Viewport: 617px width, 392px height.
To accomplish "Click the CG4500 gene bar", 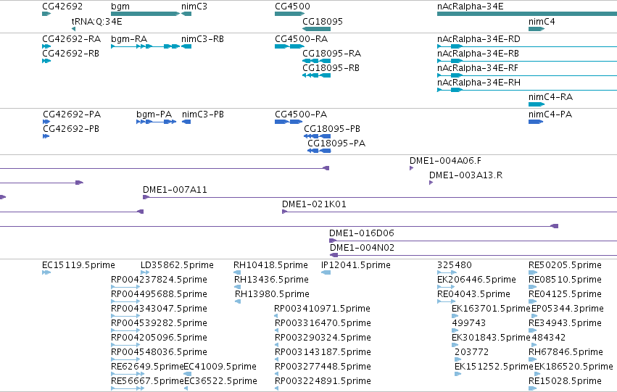I will coord(289,14).
